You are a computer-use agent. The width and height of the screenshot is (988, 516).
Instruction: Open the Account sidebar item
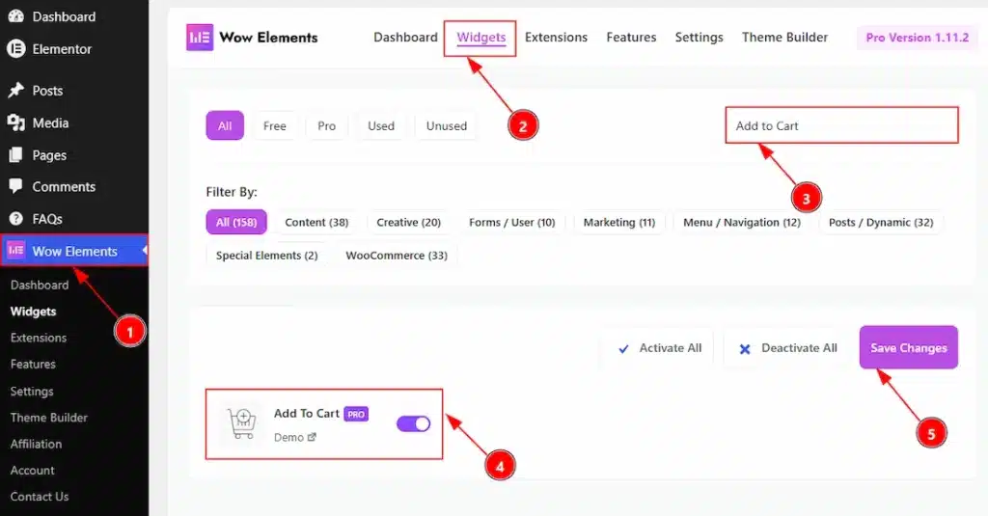(x=32, y=471)
